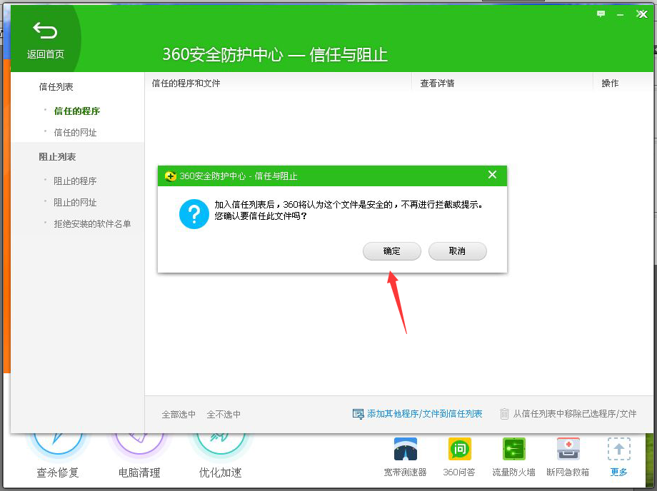Click 查看详情 column header
The width and height of the screenshot is (657, 491).
click(438, 83)
